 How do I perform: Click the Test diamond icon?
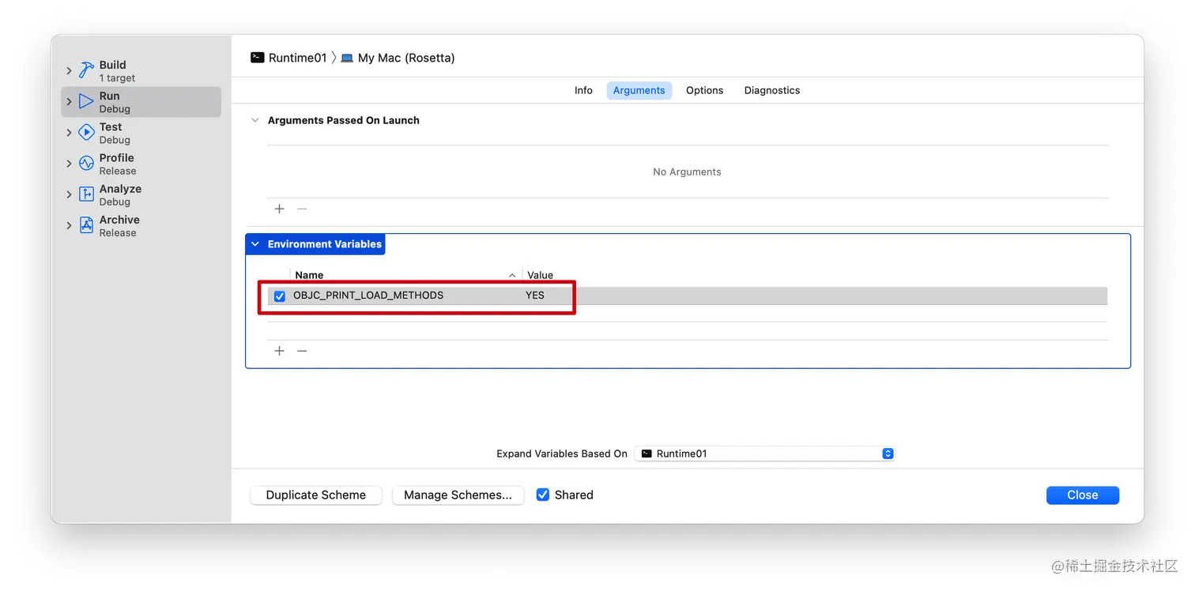pyautogui.click(x=86, y=133)
